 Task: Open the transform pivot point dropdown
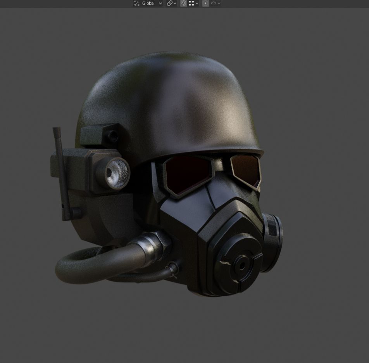pos(171,3)
